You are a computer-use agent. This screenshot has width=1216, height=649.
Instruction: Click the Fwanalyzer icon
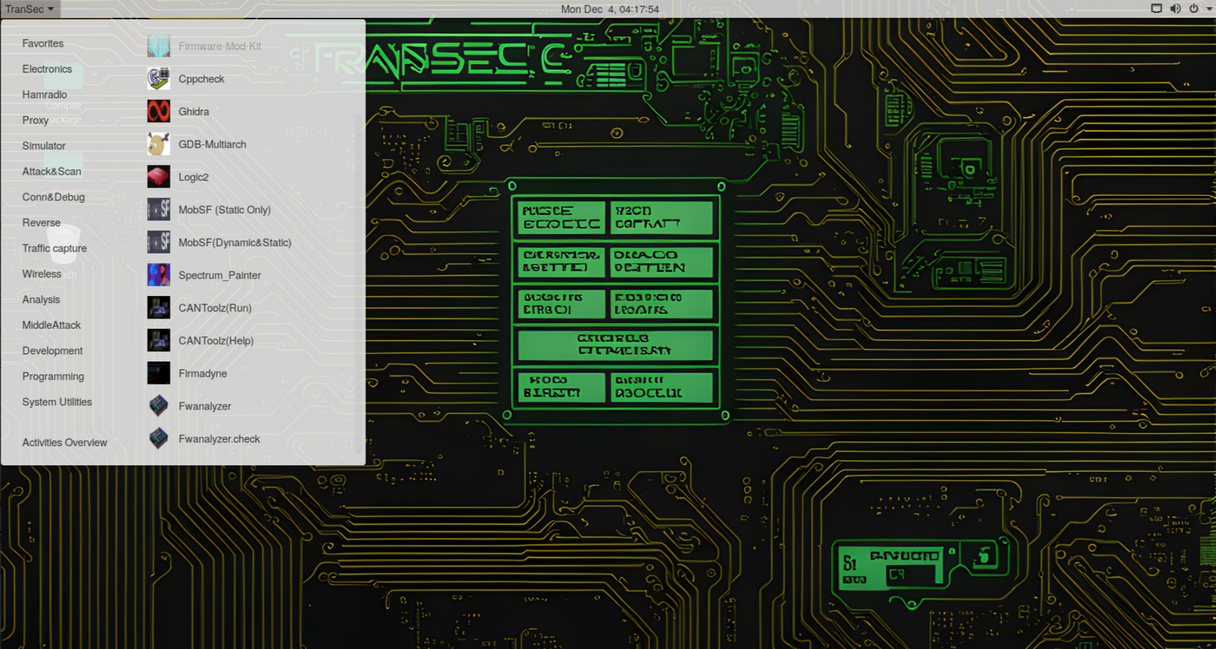pyautogui.click(x=158, y=406)
